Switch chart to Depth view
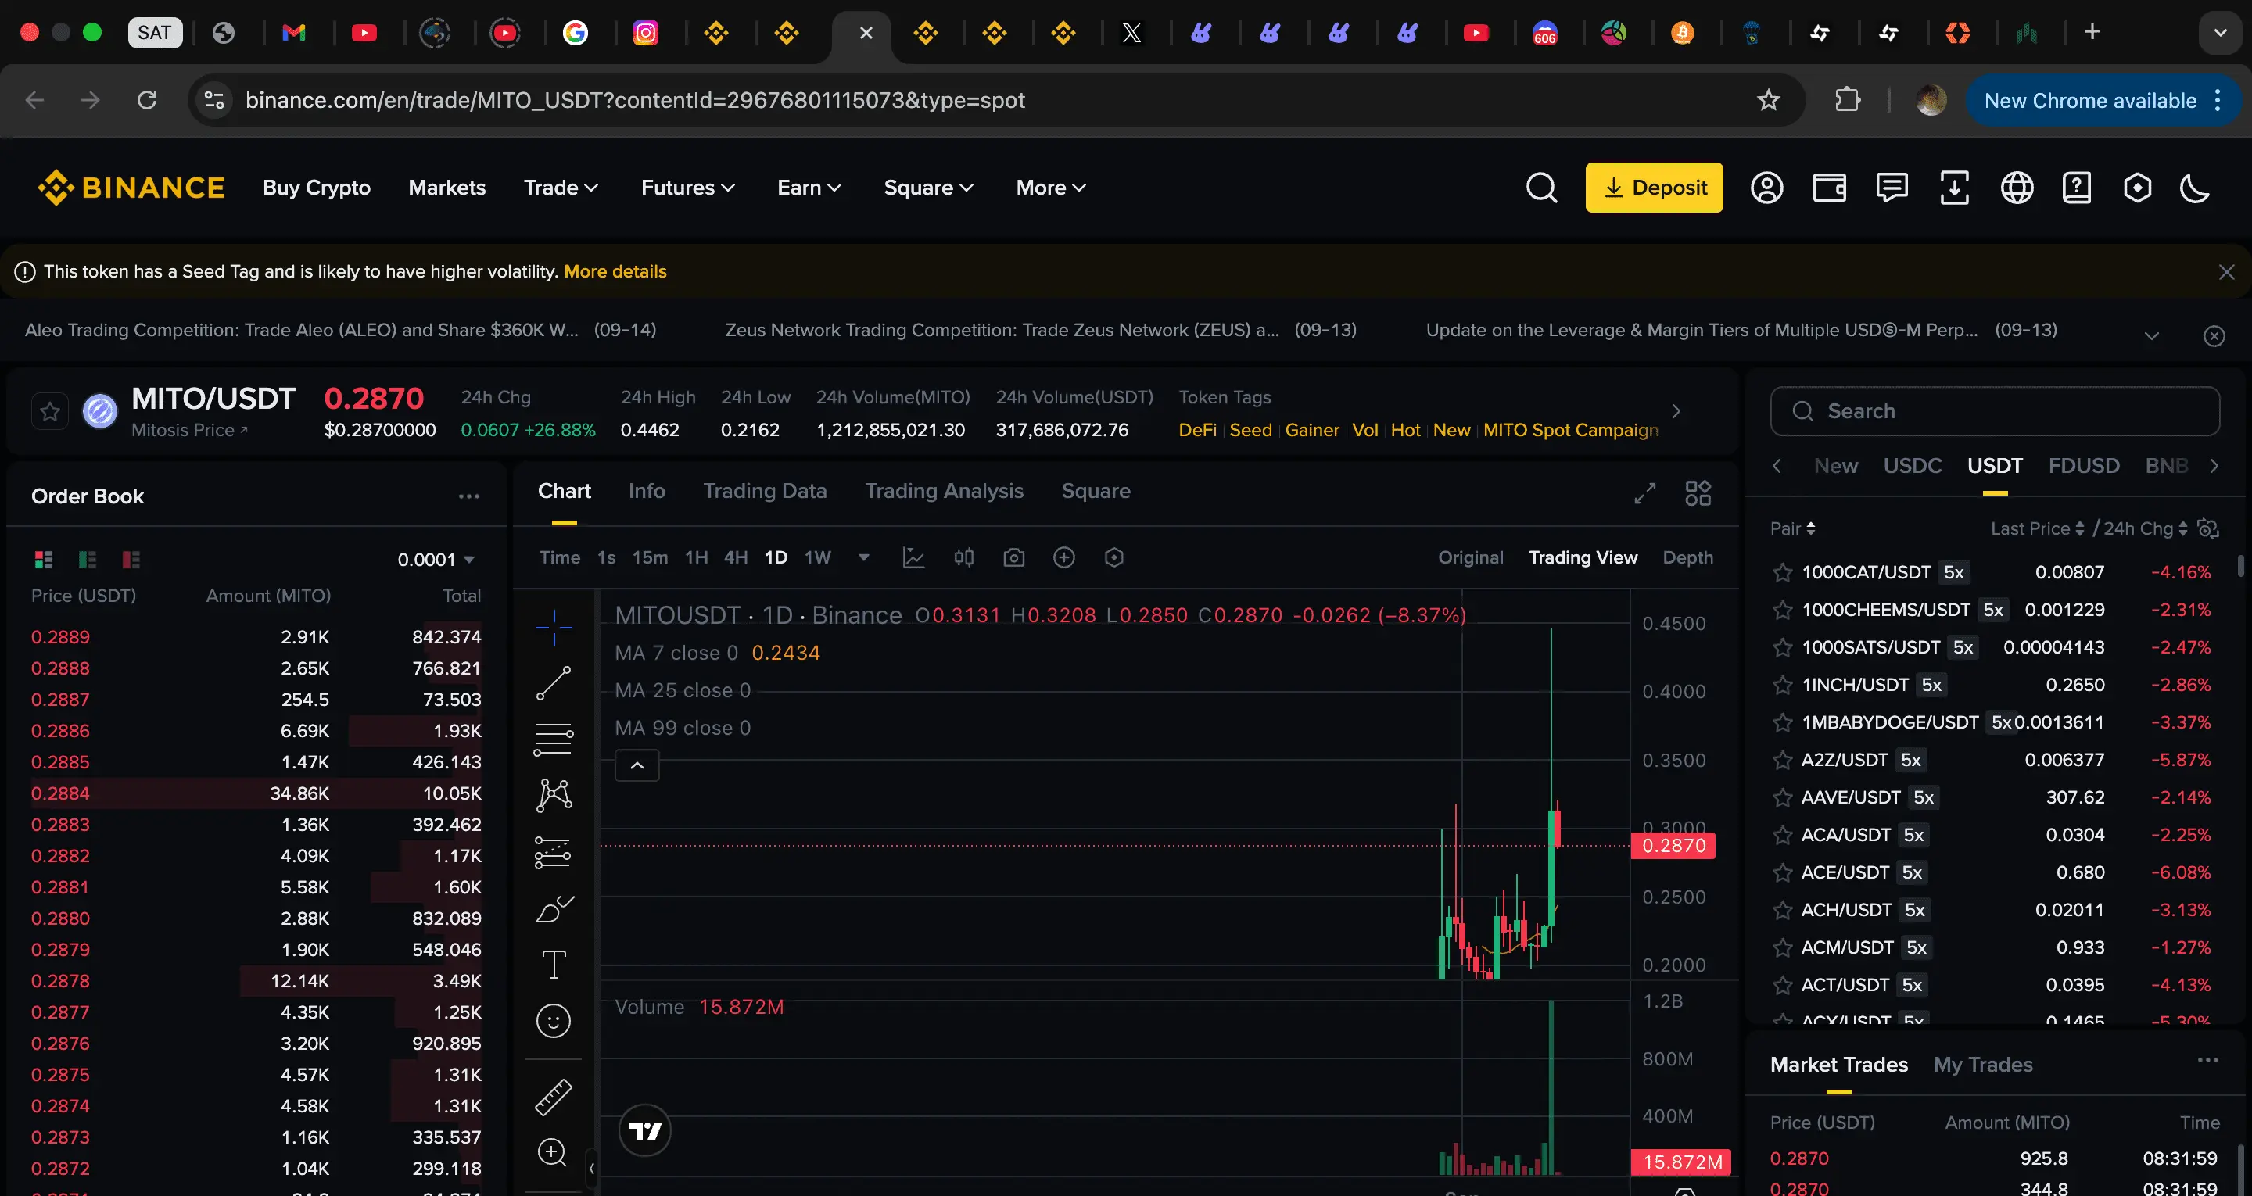 pos(1687,558)
